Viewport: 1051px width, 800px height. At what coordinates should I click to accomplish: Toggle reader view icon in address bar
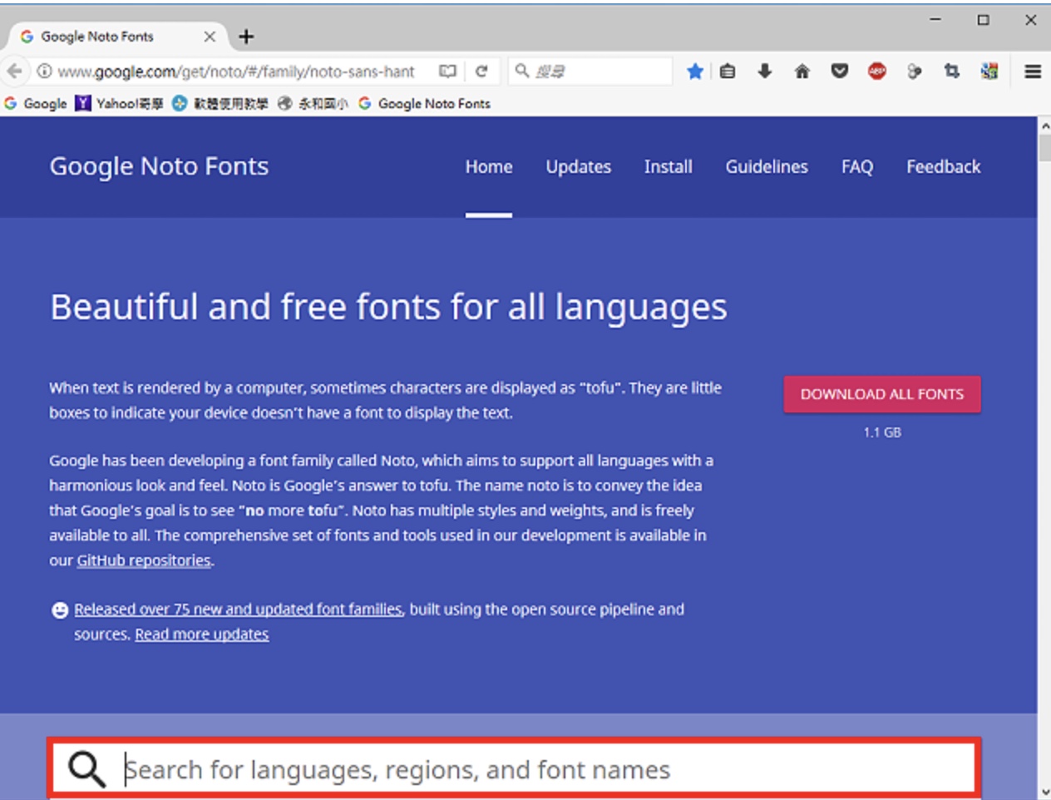click(x=447, y=72)
